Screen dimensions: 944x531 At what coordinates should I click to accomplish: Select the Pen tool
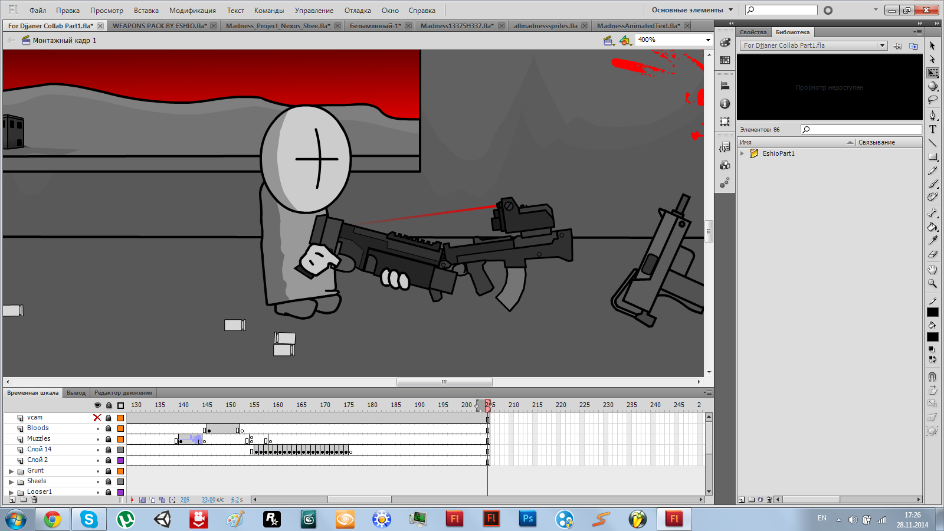coord(932,116)
